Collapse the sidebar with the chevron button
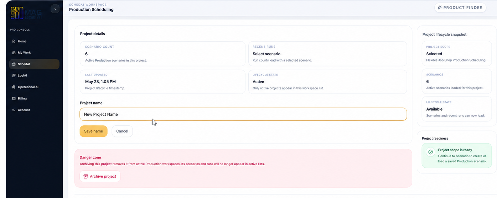 coord(55,9)
